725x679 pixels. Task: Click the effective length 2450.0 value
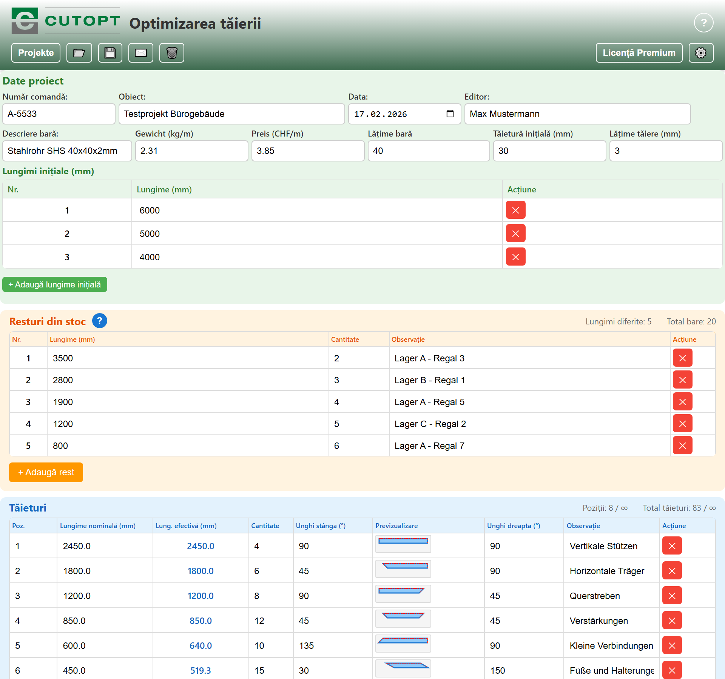(201, 546)
